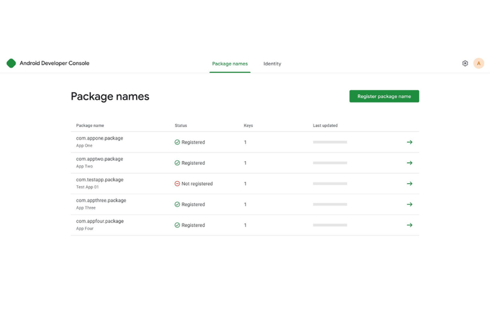Click the arrow for com.appone.package row

(x=410, y=142)
